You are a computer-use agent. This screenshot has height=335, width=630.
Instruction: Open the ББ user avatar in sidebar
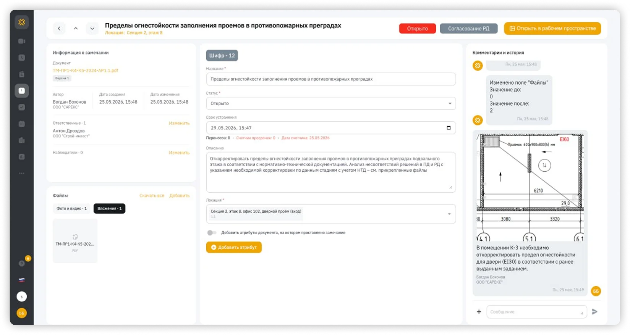[x=22, y=313]
